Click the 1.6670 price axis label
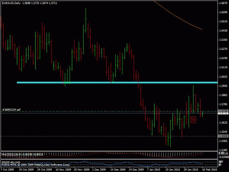Image resolution: width=229 pixels, height=172 pixels. pos(223,3)
